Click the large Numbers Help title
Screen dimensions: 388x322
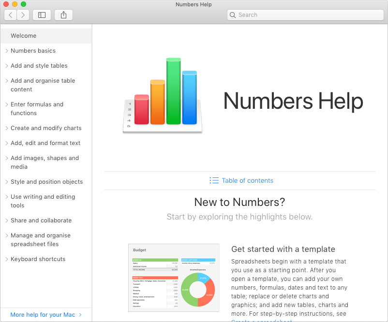(293, 101)
